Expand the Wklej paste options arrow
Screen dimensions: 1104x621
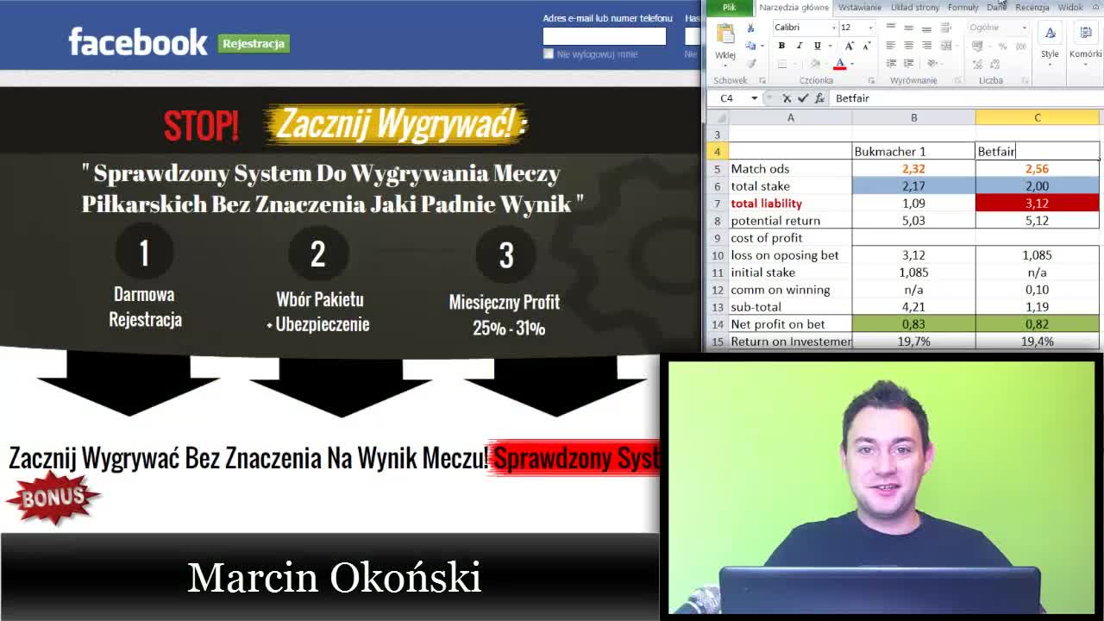tap(725, 66)
